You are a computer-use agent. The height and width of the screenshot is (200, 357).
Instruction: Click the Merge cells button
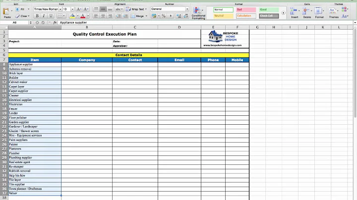click(137, 16)
